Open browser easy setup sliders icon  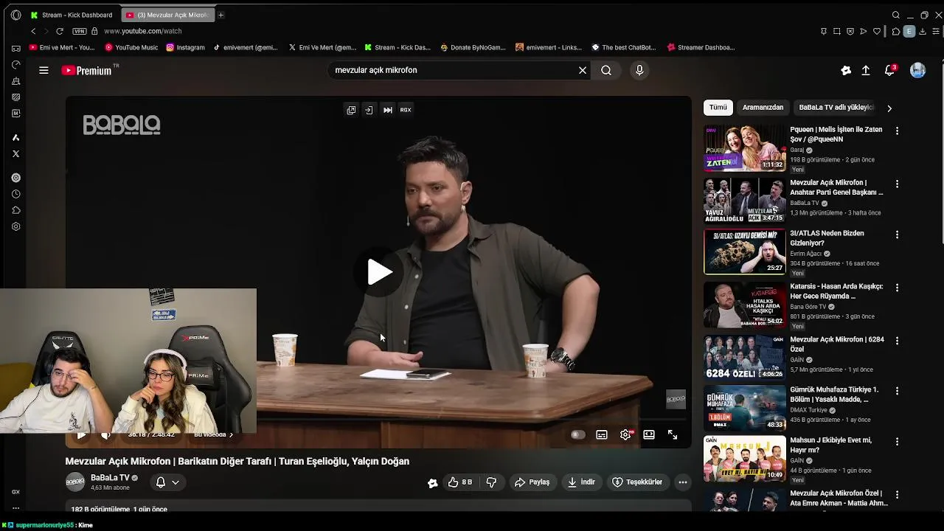[937, 31]
